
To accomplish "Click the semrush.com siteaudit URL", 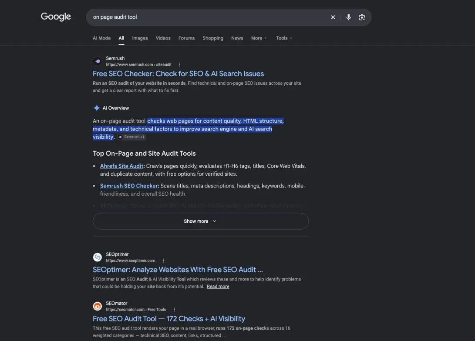I will [x=138, y=64].
